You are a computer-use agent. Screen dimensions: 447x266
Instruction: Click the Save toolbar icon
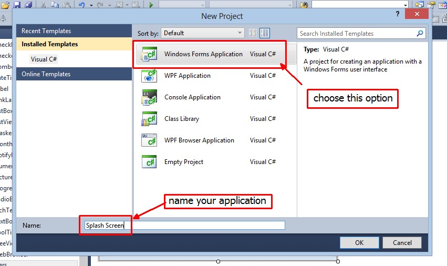(x=17, y=4)
